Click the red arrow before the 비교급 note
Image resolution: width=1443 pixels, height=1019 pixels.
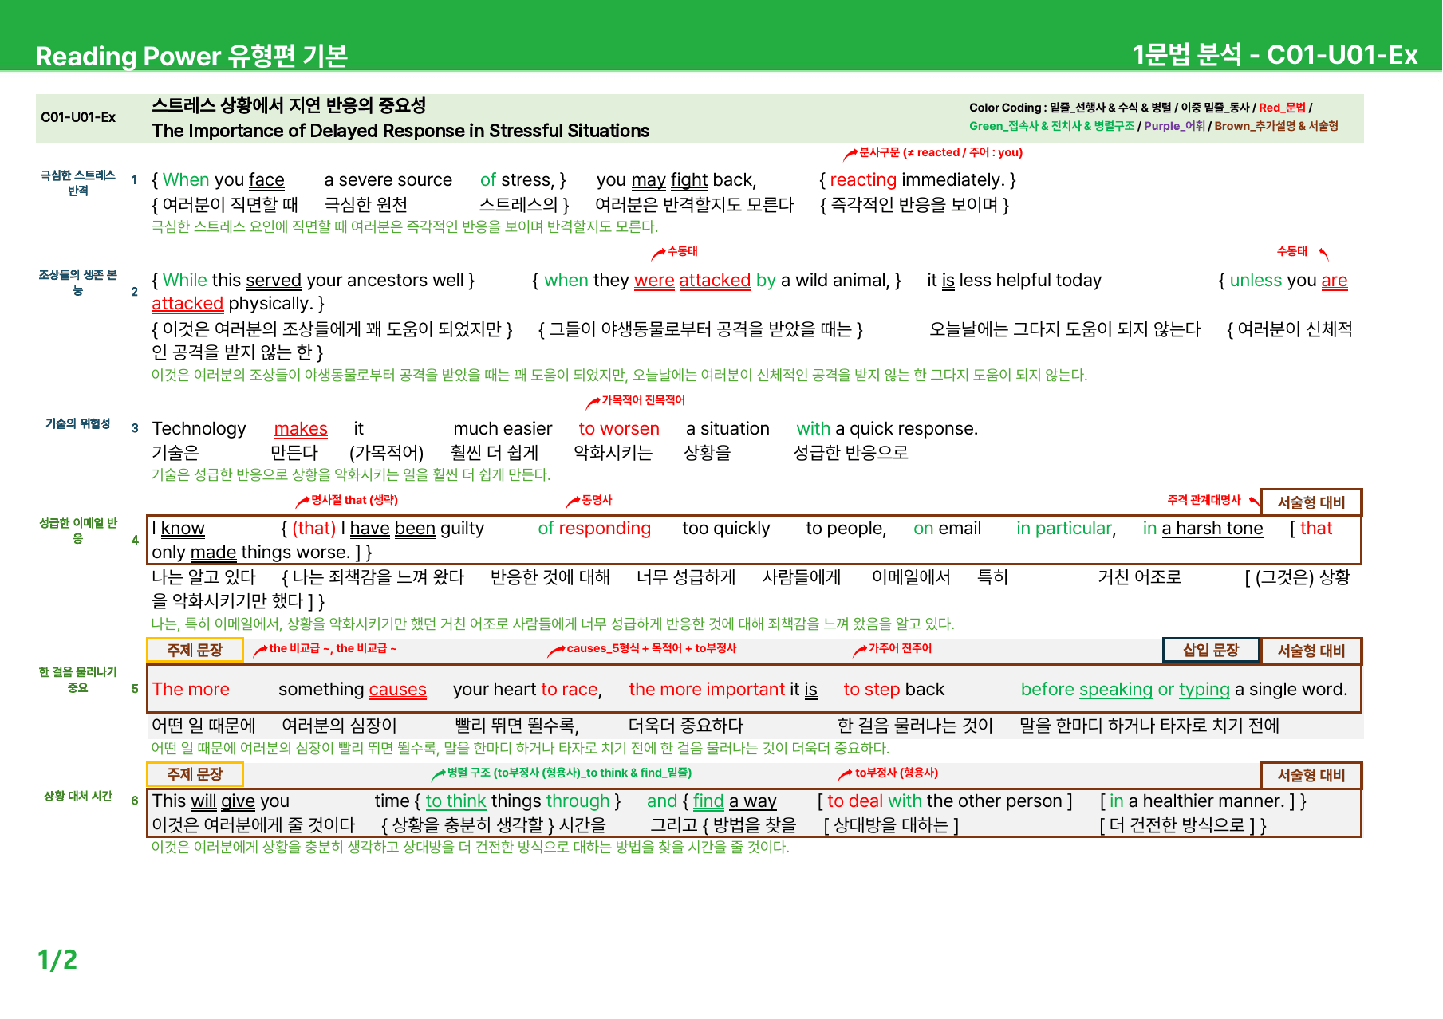pos(260,651)
